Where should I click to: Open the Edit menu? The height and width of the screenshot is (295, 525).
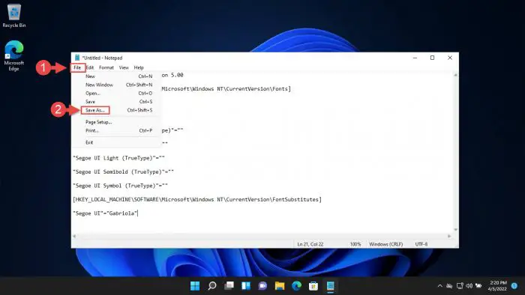[x=90, y=67]
